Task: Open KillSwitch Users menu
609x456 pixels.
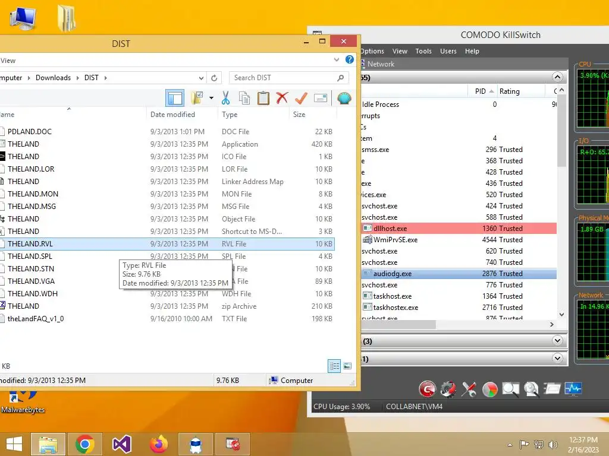Action: click(x=448, y=51)
